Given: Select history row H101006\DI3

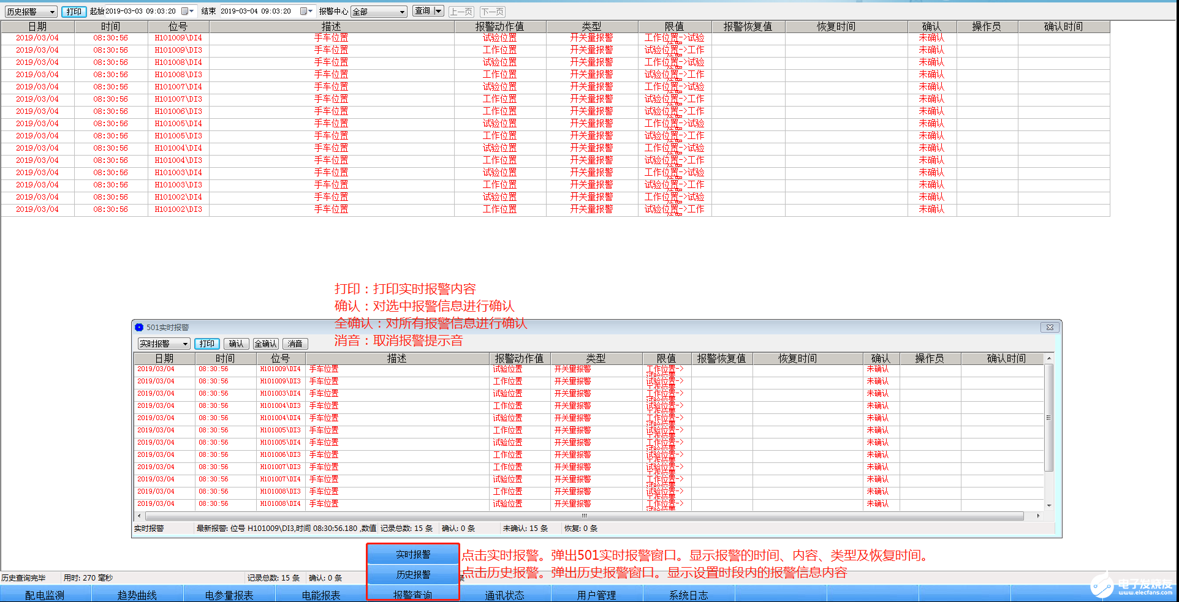Looking at the screenshot, I should pos(555,111).
